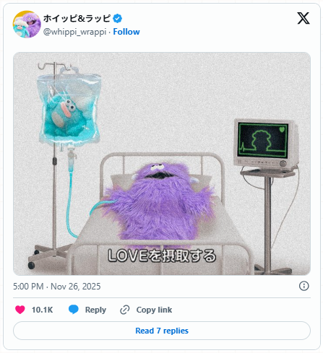This screenshot has width=323, height=353.
Task: Click the Copy link text
Action: pyautogui.click(x=154, y=310)
